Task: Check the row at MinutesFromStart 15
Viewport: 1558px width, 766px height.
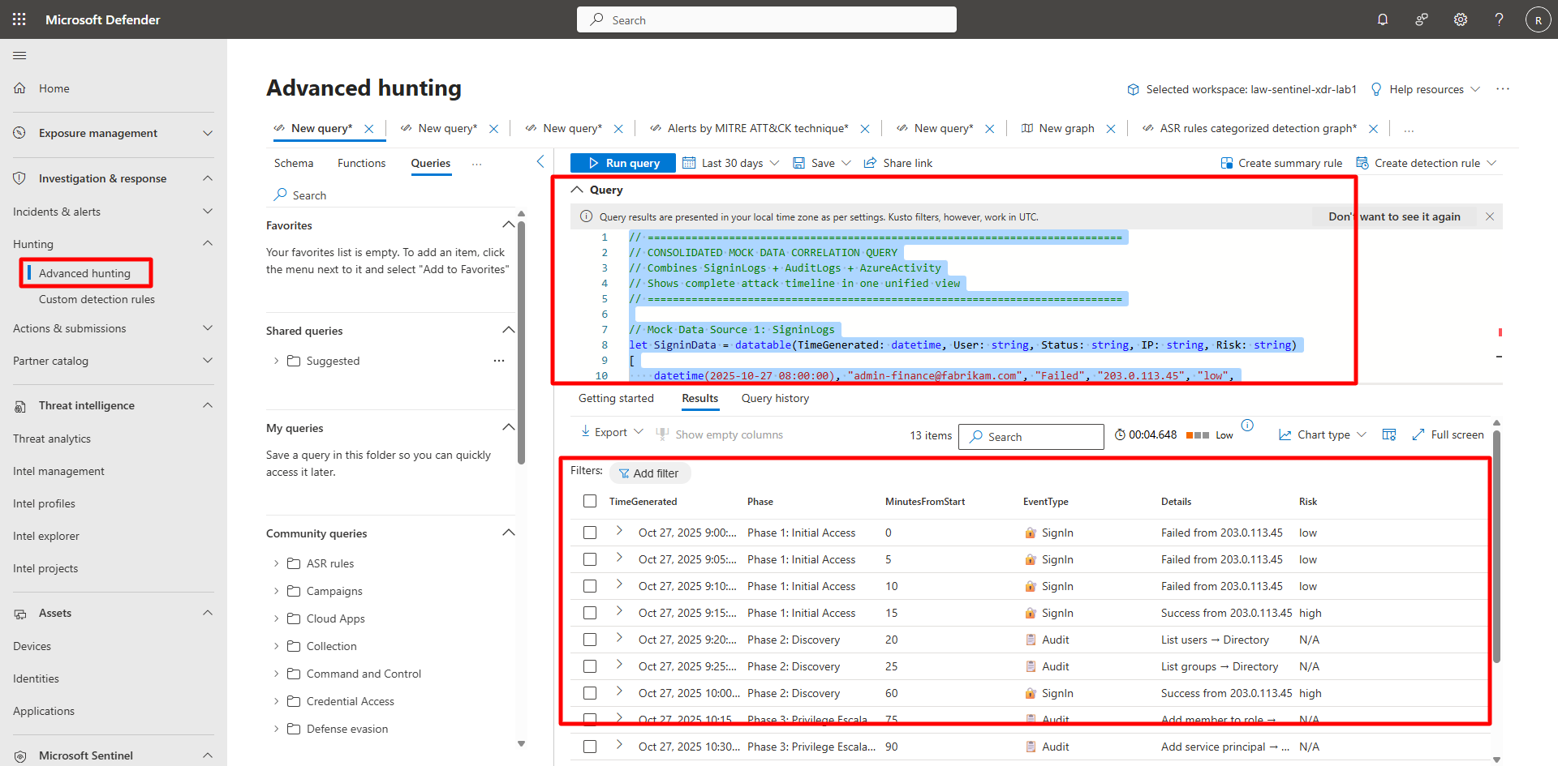Action: click(590, 613)
